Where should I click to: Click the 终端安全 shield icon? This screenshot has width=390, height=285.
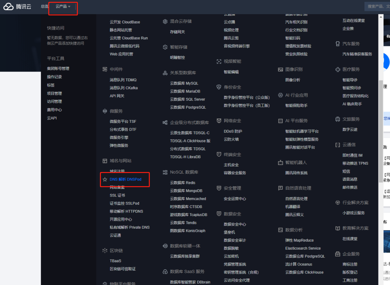pyautogui.click(x=219, y=155)
